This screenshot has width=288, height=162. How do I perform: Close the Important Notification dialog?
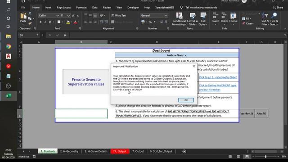pyautogui.click(x=194, y=66)
